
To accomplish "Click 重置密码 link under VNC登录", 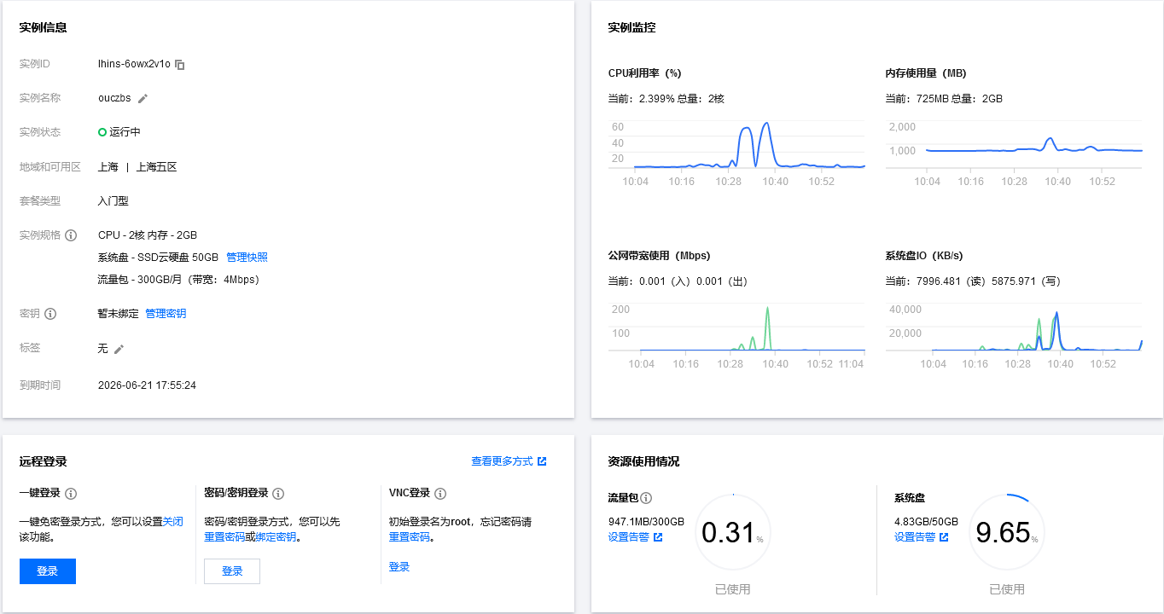I will pyautogui.click(x=410, y=537).
